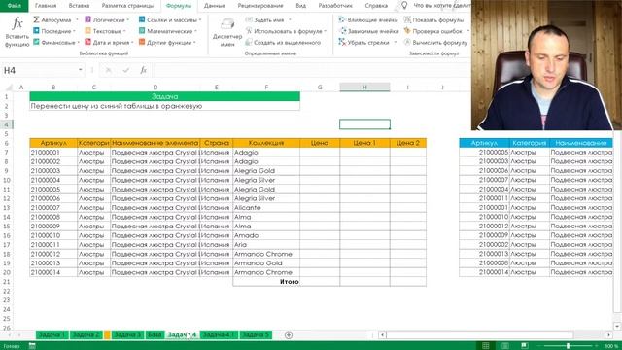Screen dimensions: 622x350
Task: Select row 7 header
Action: coord(7,153)
